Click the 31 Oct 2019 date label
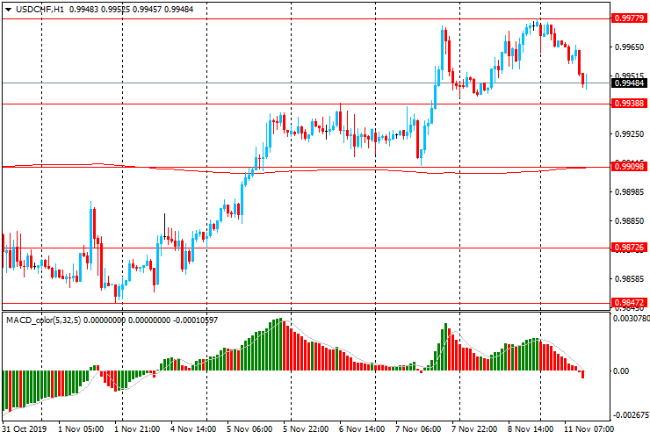The height and width of the screenshot is (439, 650). click(x=23, y=430)
